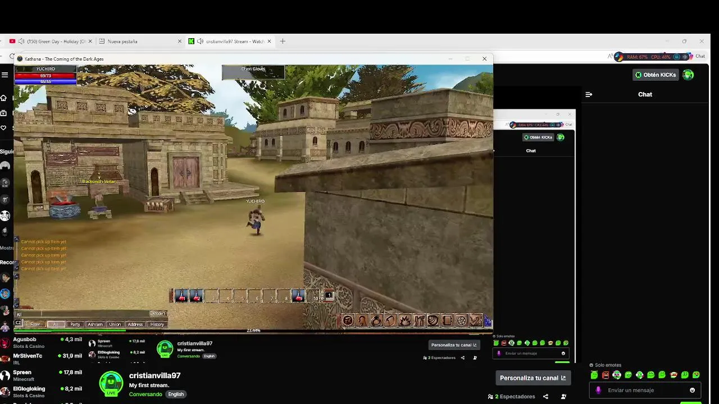Open a new browser tab with plus
This screenshot has width=719, height=404.
[283, 41]
